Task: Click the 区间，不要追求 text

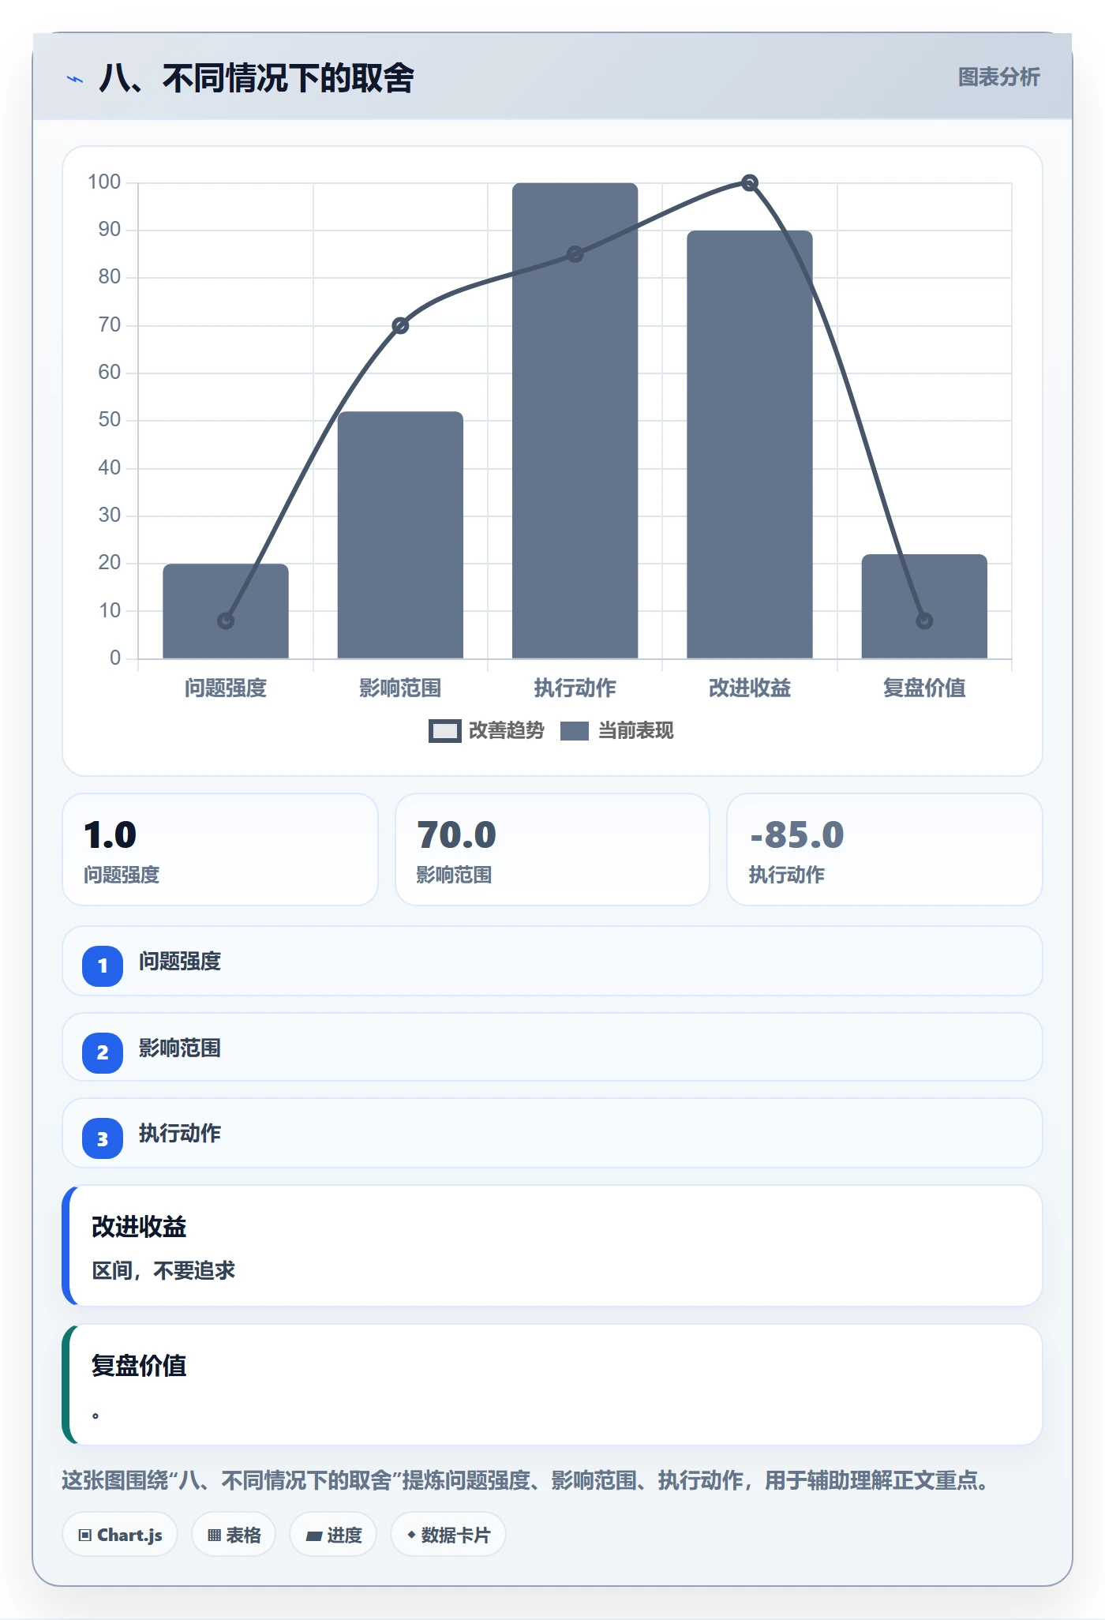Action: pyautogui.click(x=163, y=1270)
